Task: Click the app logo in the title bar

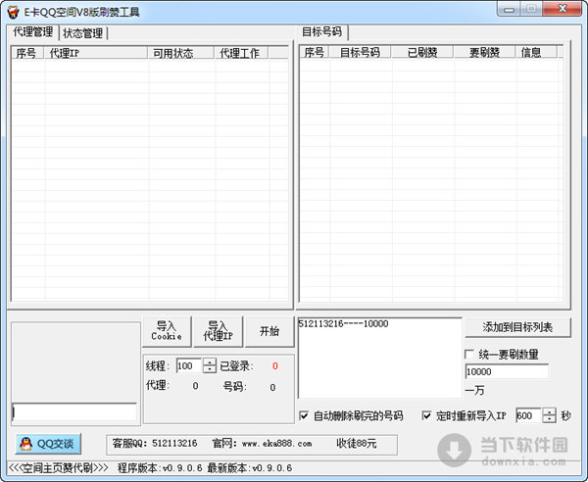Action: coord(13,12)
